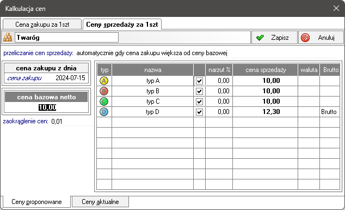Open the przeliczanie cen sprzedaży option field
345x210 pixels.
tap(205, 53)
